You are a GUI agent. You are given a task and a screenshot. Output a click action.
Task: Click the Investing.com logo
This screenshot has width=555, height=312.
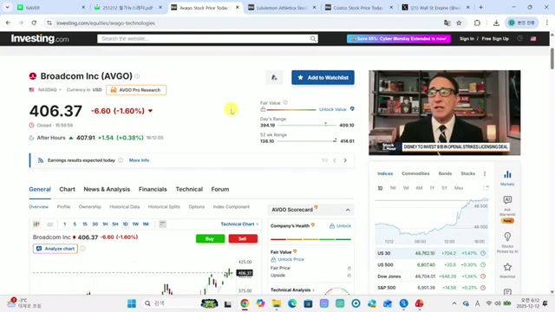40,38
